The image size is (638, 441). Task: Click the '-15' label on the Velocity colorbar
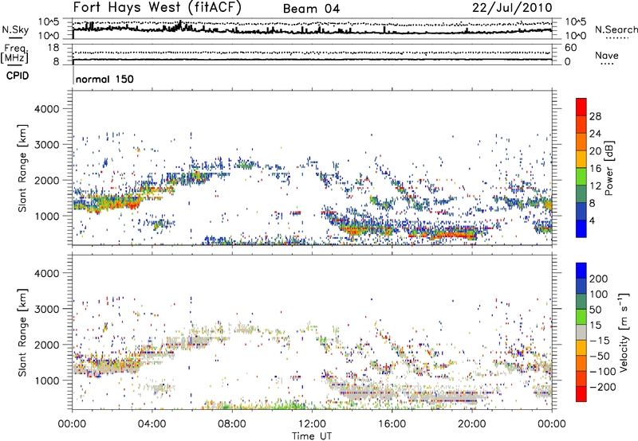click(600, 340)
